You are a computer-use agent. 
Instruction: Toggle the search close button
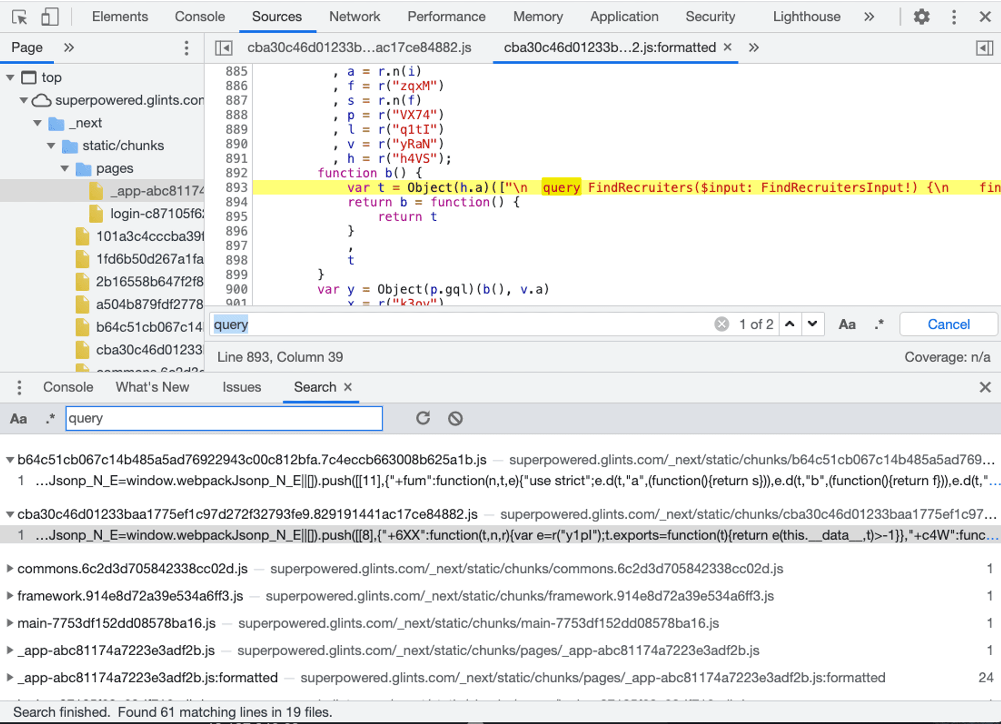click(348, 386)
